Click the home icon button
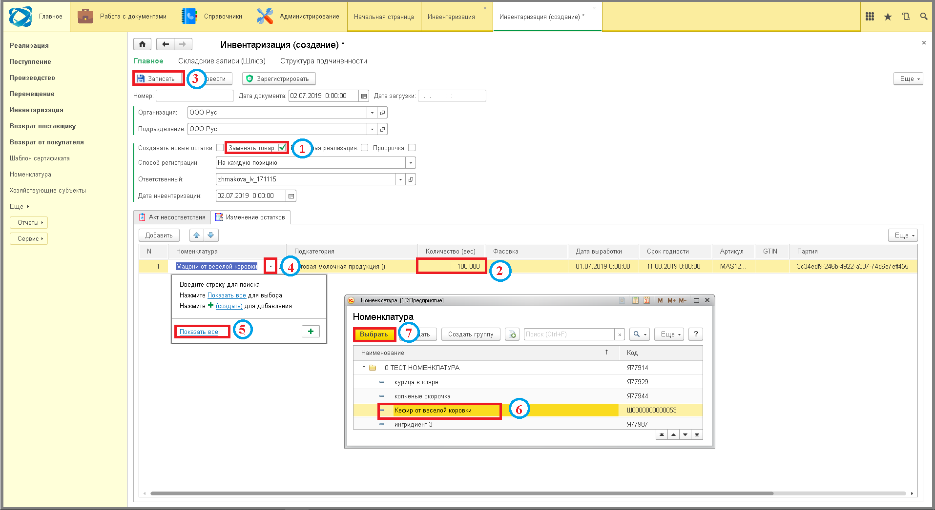The image size is (935, 510). (x=142, y=44)
